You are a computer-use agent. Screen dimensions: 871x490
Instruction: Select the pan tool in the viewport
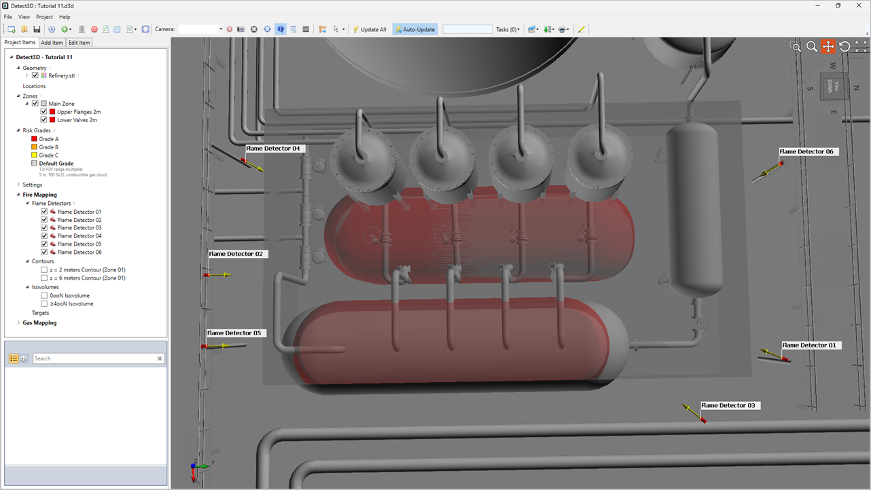pos(828,46)
